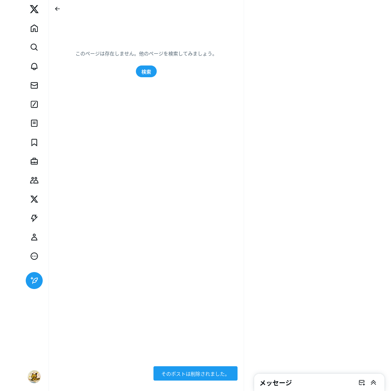This screenshot has width=391, height=391.
Task: Open Verified Orgs lightning bolt icon
Action: [x=34, y=218]
